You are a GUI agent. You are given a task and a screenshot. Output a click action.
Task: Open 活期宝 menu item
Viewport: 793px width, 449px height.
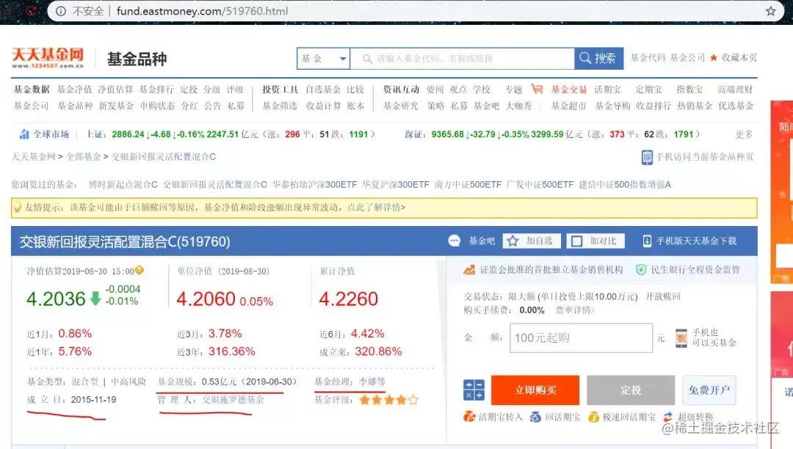pos(607,90)
